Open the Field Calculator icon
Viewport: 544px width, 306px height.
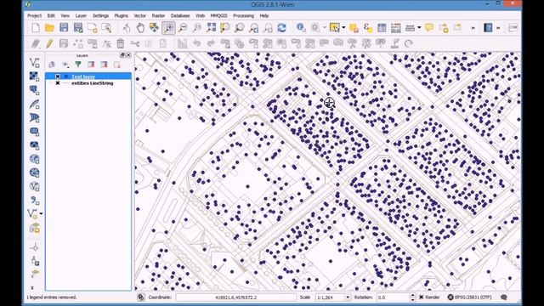396,28
